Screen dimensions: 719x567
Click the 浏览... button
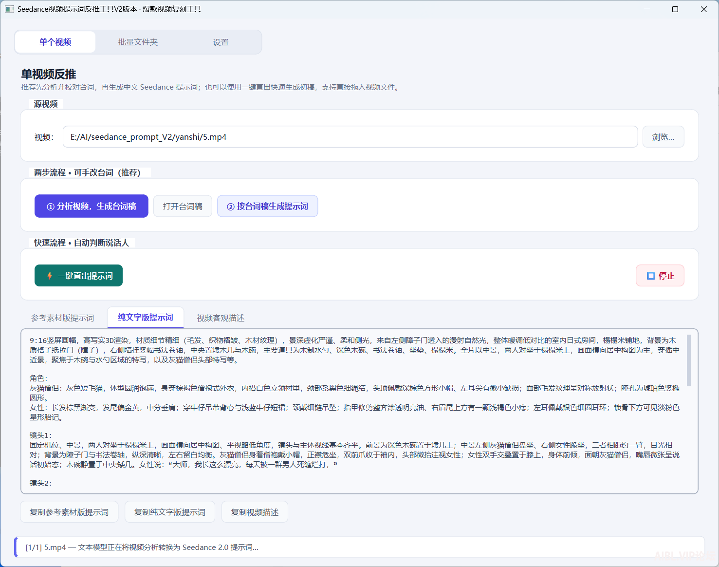click(663, 137)
